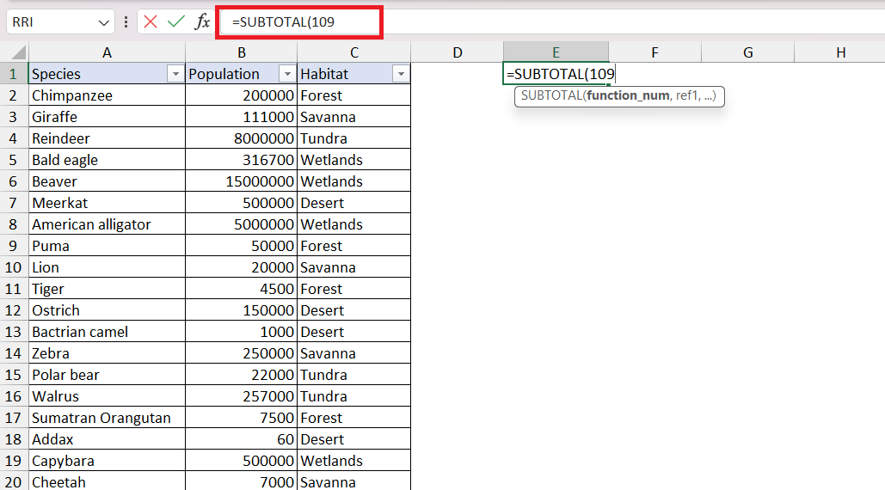Select the Addax cell
This screenshot has height=490, width=885.
click(108, 439)
